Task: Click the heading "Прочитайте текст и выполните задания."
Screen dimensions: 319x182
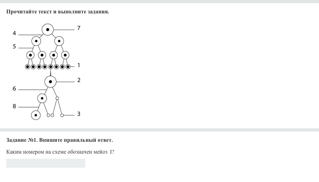Action: (x=58, y=12)
